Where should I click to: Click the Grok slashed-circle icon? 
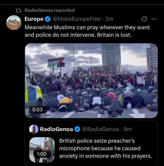[x=144, y=19]
